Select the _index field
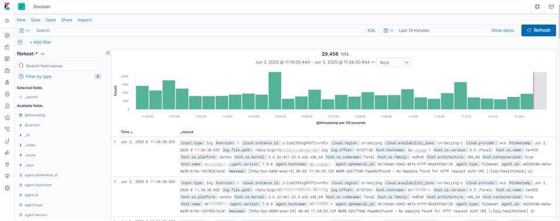Image resolution: width=560 pixels, height=221 pixels. pyautogui.click(x=30, y=145)
